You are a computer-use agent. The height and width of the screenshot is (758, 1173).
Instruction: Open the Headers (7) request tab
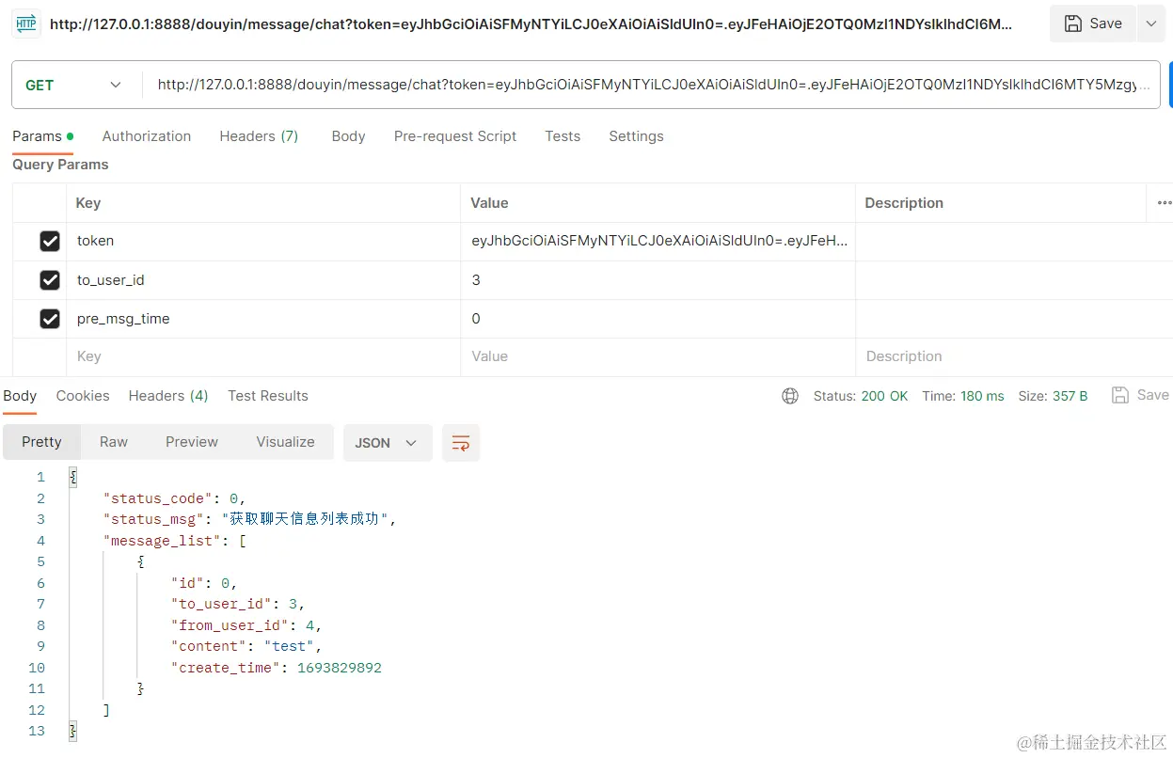tap(259, 136)
